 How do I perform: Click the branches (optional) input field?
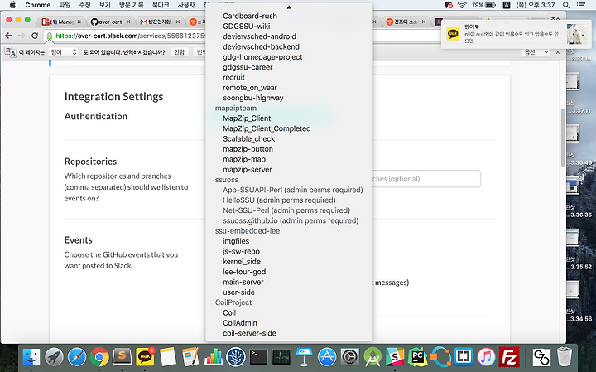(x=426, y=179)
